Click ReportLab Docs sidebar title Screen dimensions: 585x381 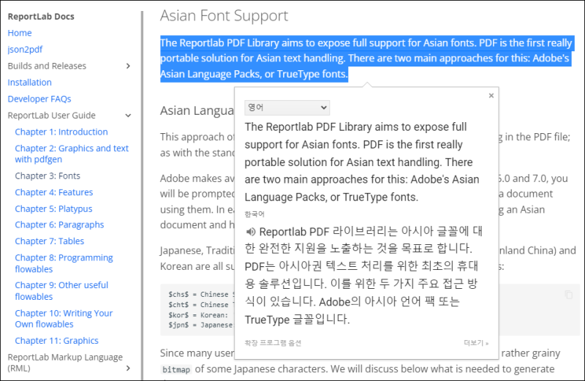pyautogui.click(x=41, y=16)
